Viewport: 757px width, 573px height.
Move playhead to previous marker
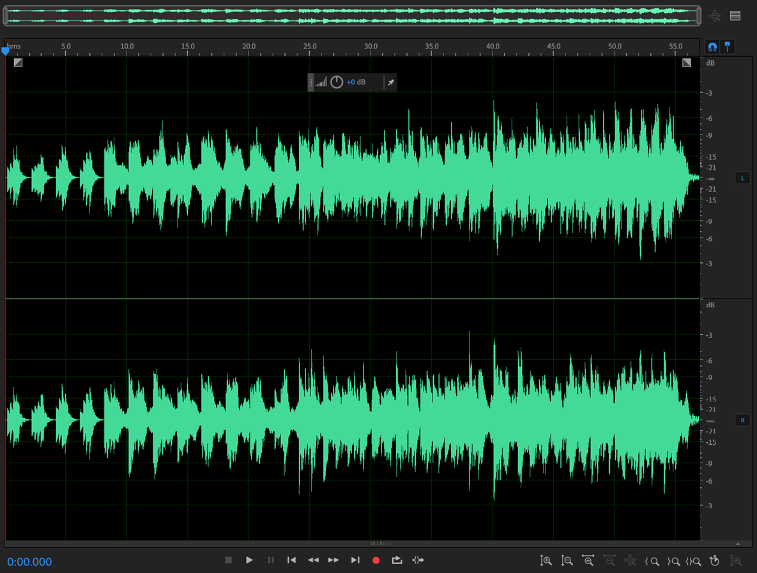point(291,560)
